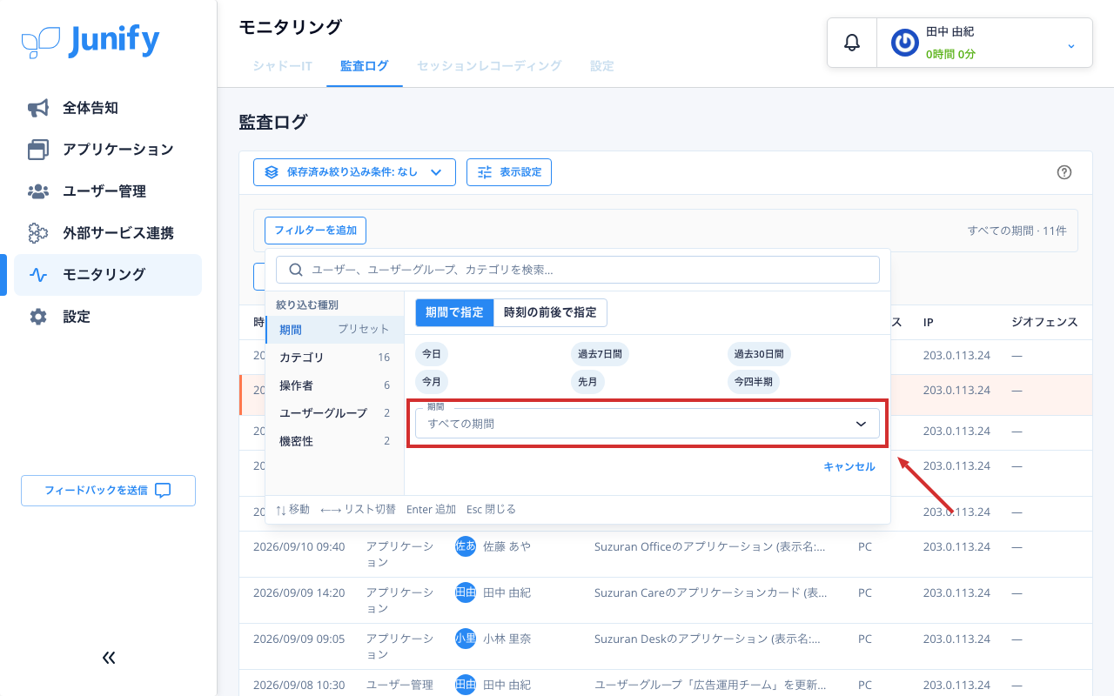This screenshot has height=696, width=1114.
Task: Click フィードバックを送信 button
Action: tap(108, 491)
